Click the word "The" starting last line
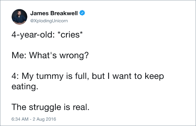The height and width of the screenshot is (126, 196). [19, 107]
